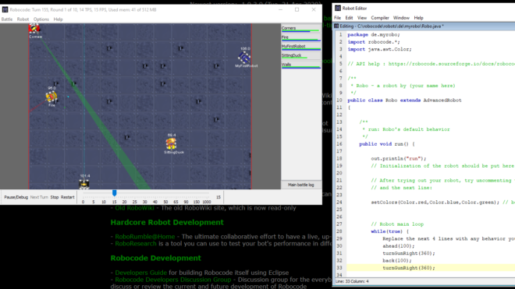This screenshot has width=515, height=289.
Task: Open the Battle menu in Robocode
Action: pos(7,19)
